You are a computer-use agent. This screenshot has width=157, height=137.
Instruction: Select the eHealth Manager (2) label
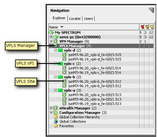78,108
